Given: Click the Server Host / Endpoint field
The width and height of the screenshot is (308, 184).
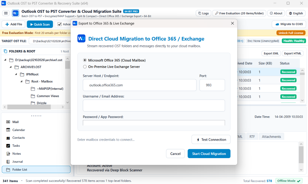Looking at the screenshot, I should 140,85.
